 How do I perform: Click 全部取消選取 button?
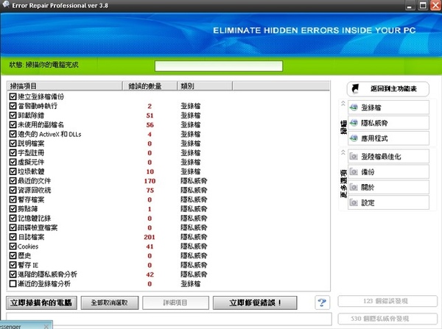click(110, 303)
